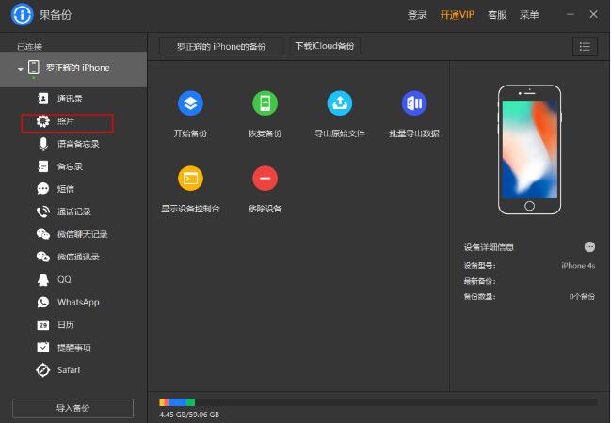Viewport: 611px width, 423px height.
Task: Switch to 下载iCloud备份 tab
Action: (325, 46)
